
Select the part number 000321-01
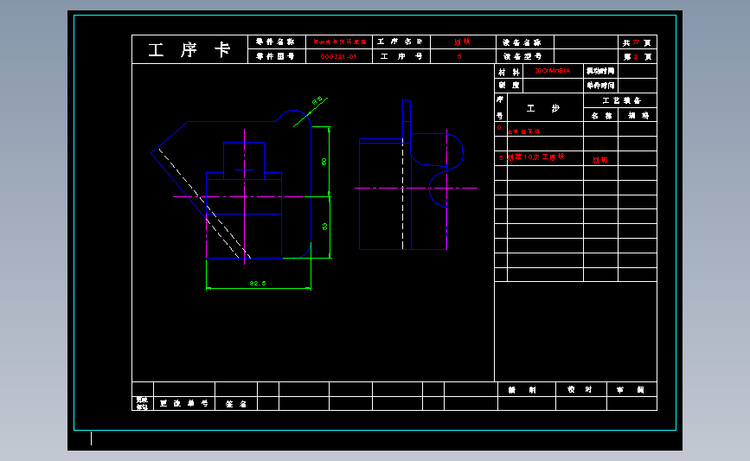(x=338, y=56)
